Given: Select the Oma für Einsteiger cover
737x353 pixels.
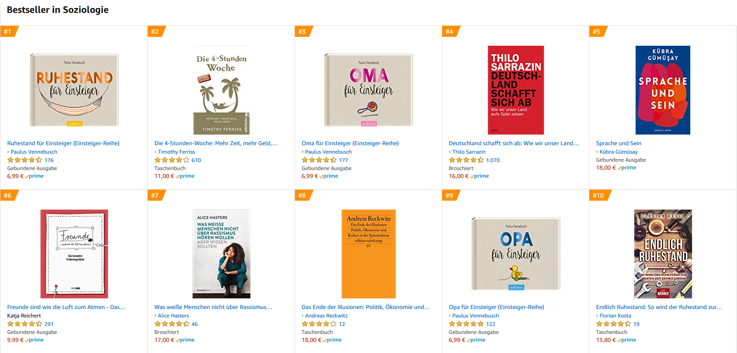Looking at the screenshot, I should [369, 90].
